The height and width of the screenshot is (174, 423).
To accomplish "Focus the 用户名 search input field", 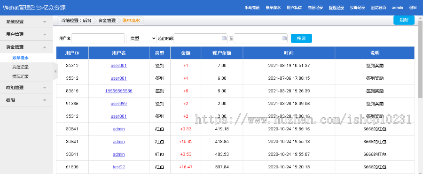I will pyautogui.click(x=98, y=38).
